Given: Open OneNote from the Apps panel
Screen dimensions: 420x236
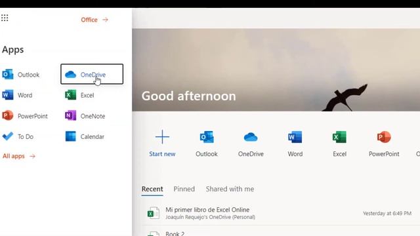Looking at the screenshot, I should [x=85, y=116].
